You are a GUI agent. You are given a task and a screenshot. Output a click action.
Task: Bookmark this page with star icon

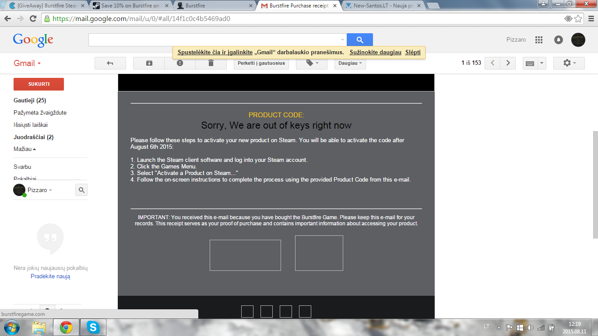pyautogui.click(x=578, y=19)
